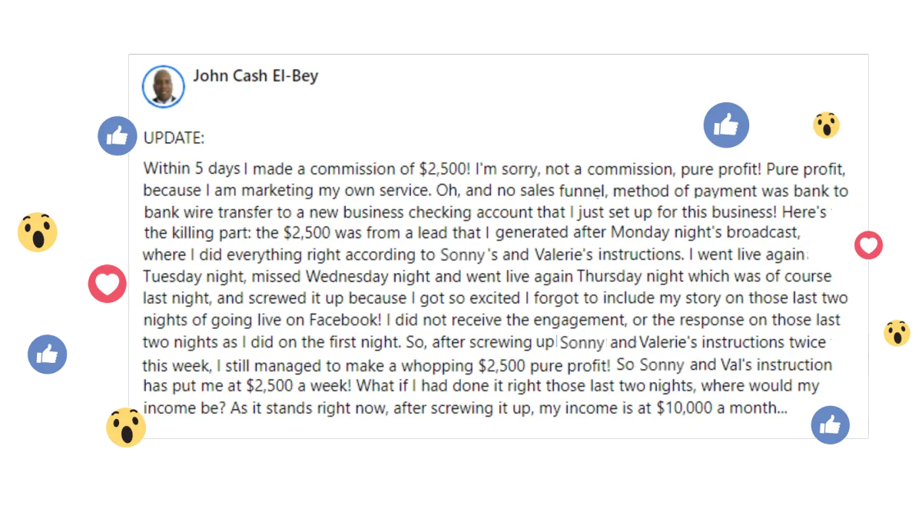Click the thumbs-up icon at post's bottom-right corner
922x519 pixels.
[830, 425]
